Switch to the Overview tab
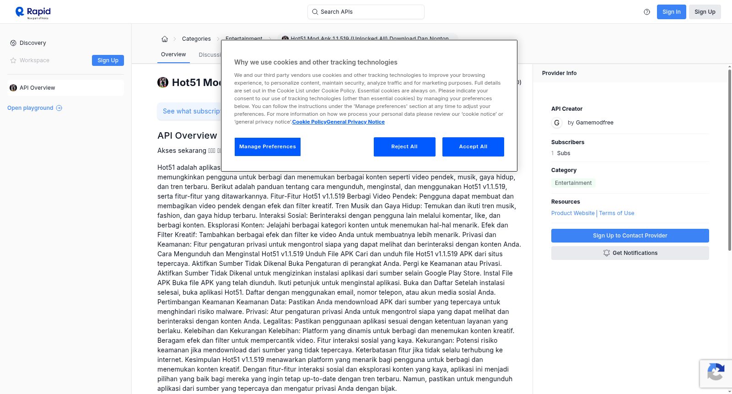Image resolution: width=732 pixels, height=394 pixels. [173, 54]
